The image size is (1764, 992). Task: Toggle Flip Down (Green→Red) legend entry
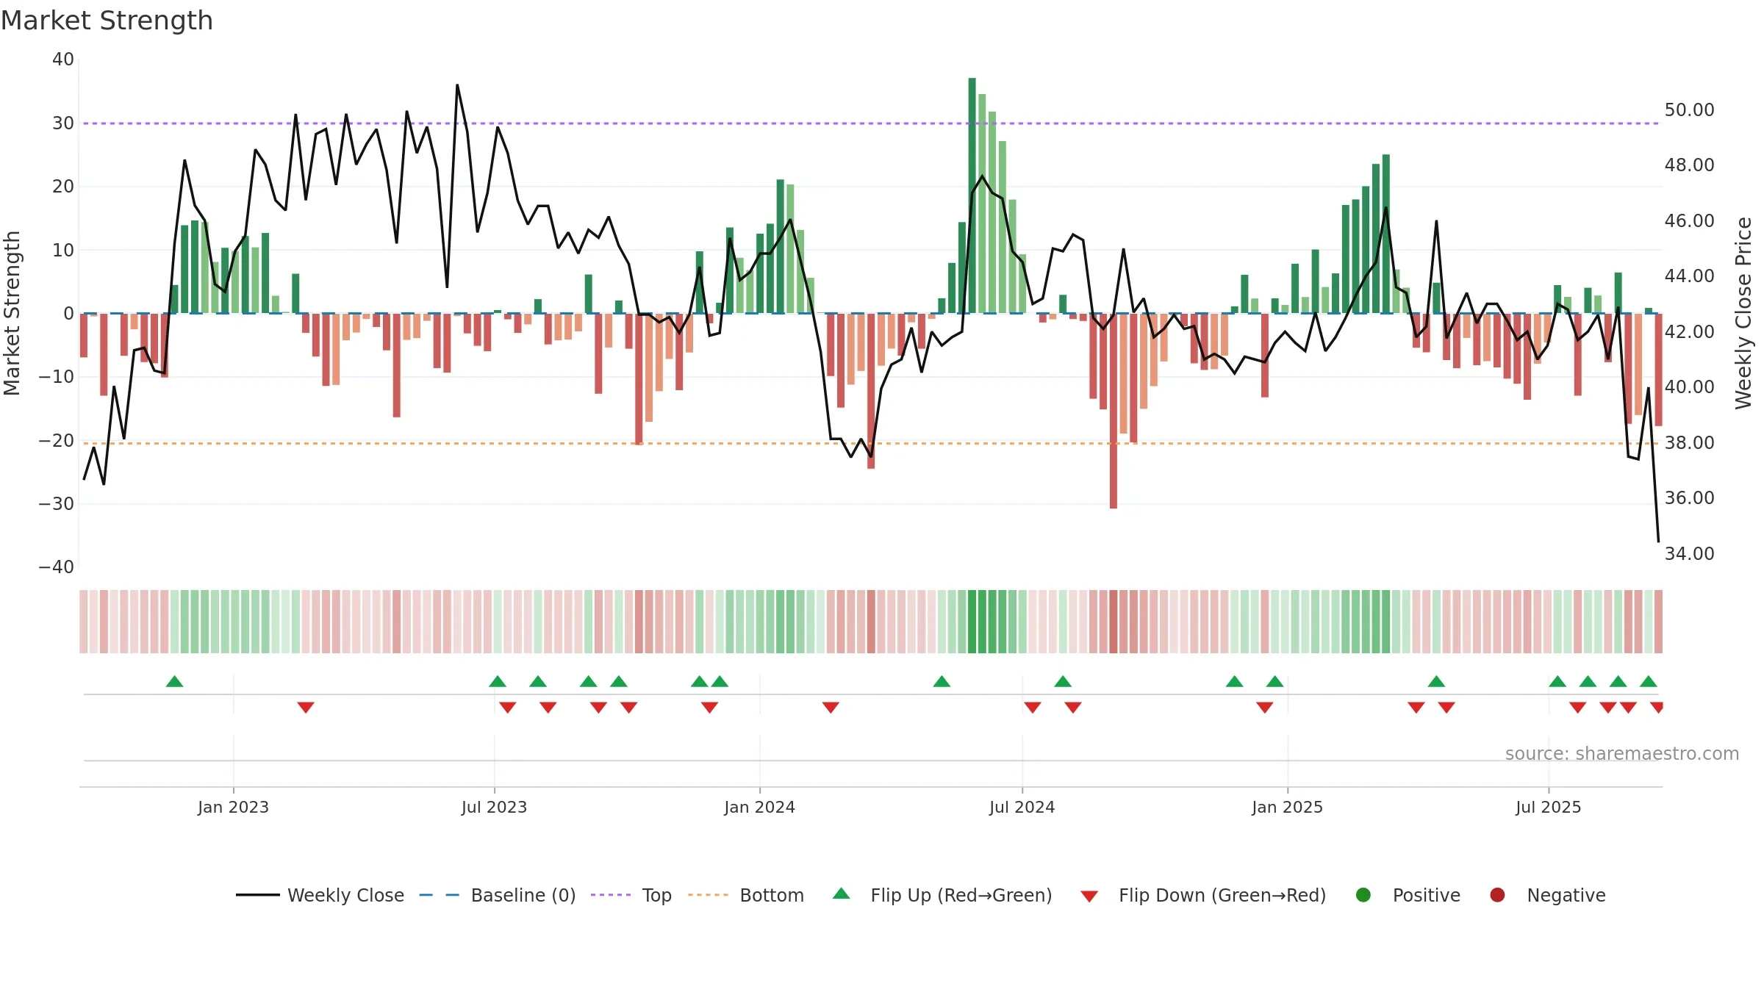click(x=1203, y=895)
